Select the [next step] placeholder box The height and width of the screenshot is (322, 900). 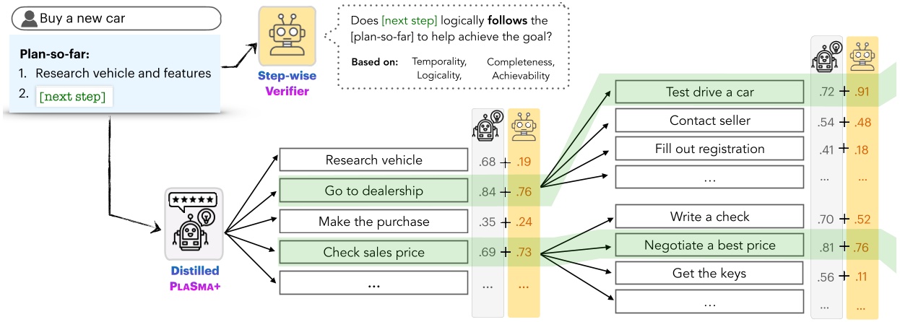tap(72, 97)
